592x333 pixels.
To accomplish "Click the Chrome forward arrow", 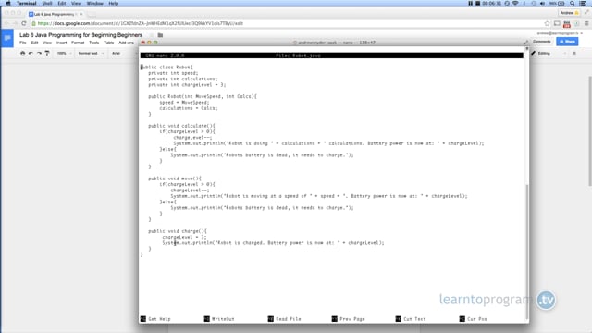I will [15, 23].
